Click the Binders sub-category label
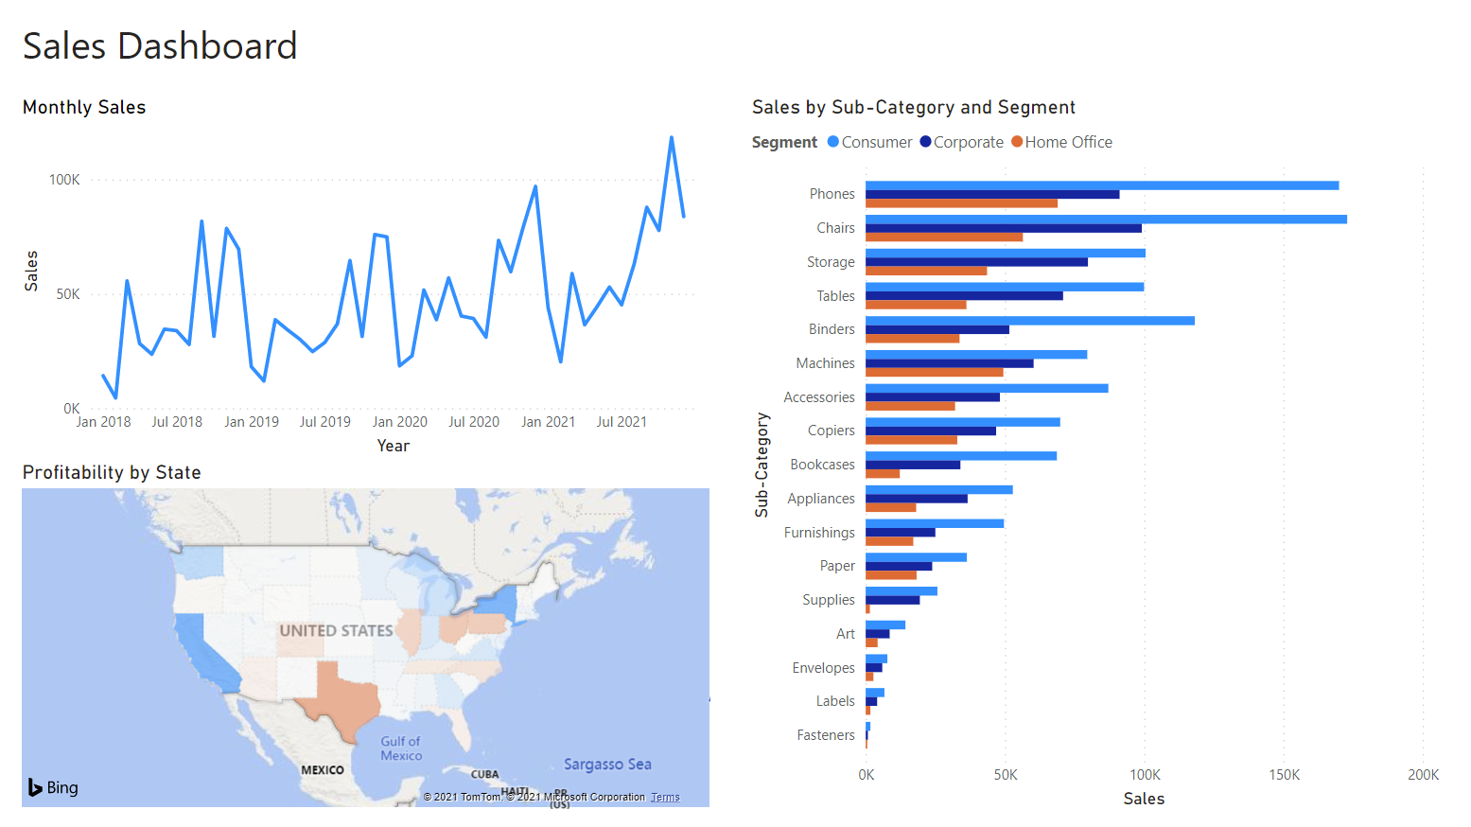Image resolution: width=1471 pixels, height=827 pixels. pyautogui.click(x=832, y=329)
